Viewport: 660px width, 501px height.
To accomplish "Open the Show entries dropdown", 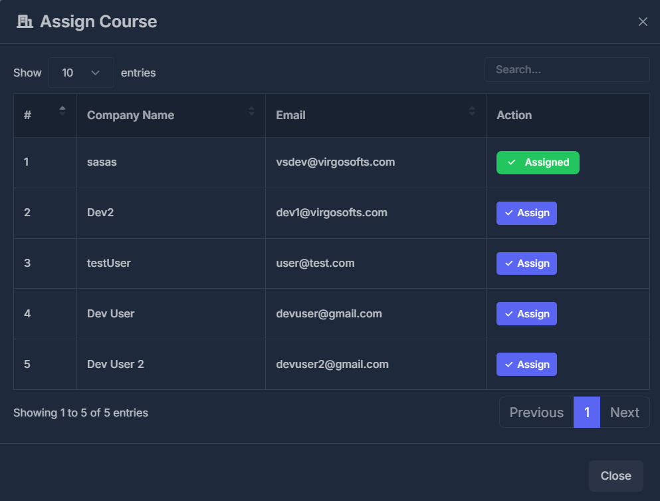I will click(x=80, y=72).
